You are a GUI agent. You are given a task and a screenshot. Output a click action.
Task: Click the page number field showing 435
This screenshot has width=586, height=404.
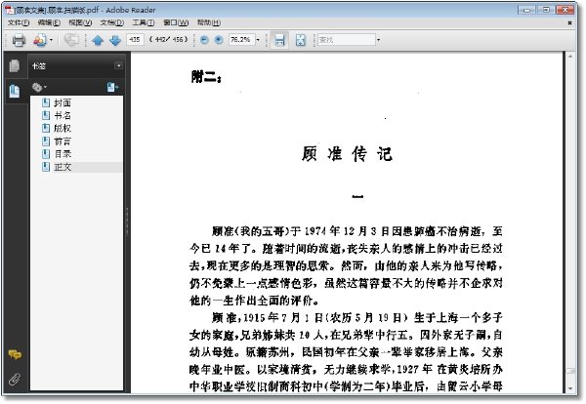(x=135, y=39)
